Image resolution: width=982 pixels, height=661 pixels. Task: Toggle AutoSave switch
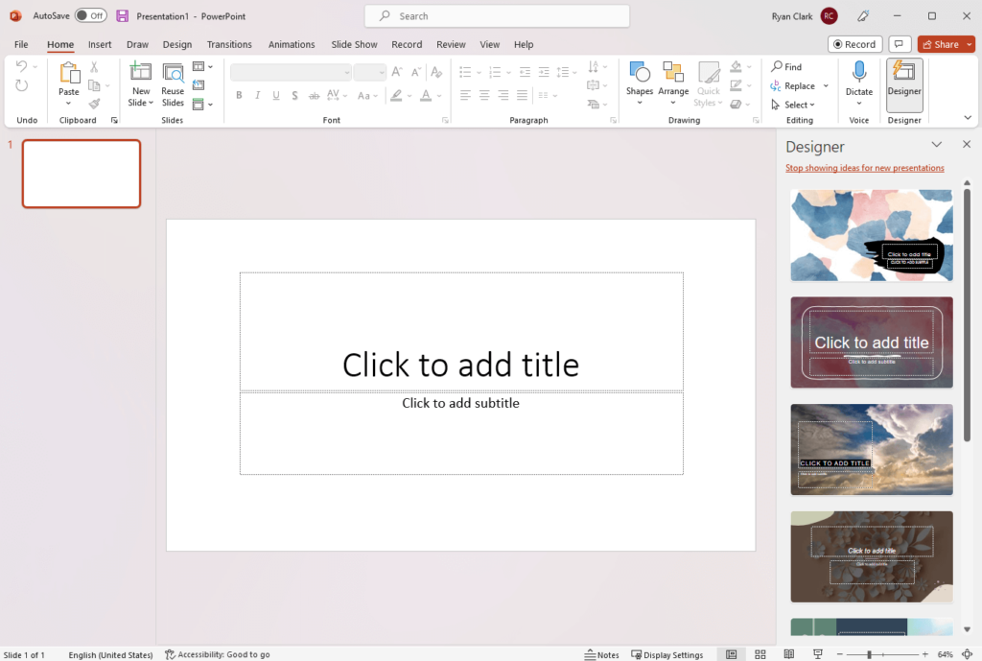click(x=91, y=15)
